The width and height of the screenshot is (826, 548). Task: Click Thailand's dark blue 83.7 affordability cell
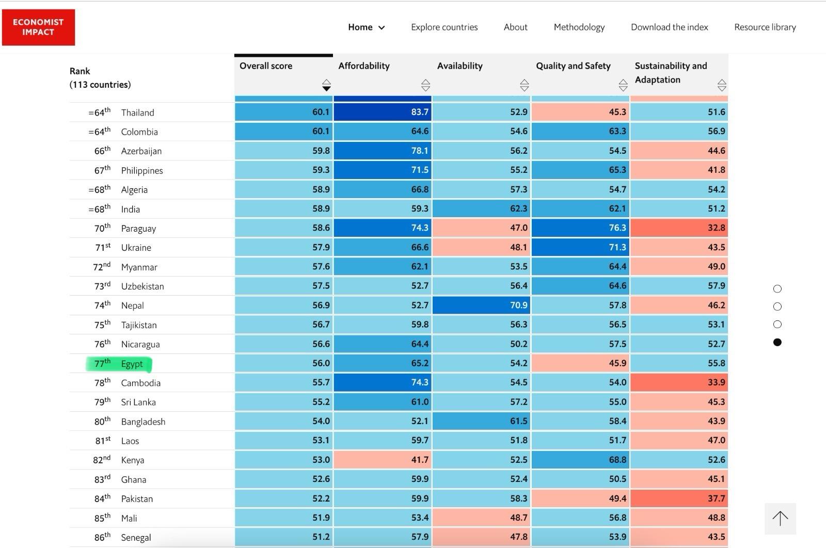(383, 112)
